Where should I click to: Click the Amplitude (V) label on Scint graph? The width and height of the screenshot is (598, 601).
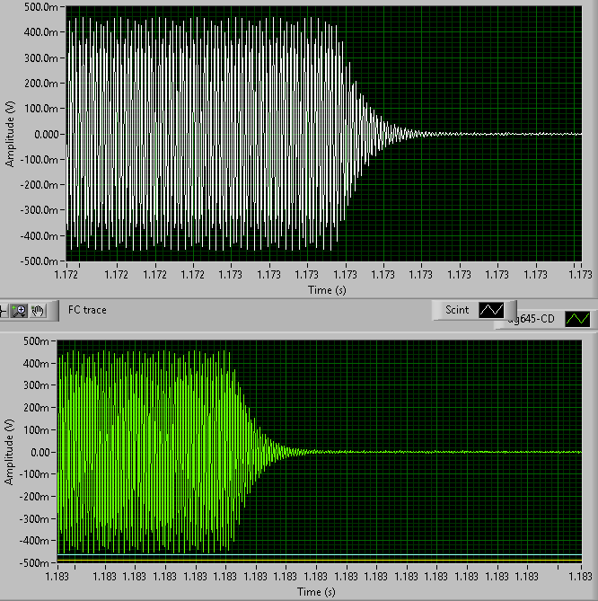point(10,134)
